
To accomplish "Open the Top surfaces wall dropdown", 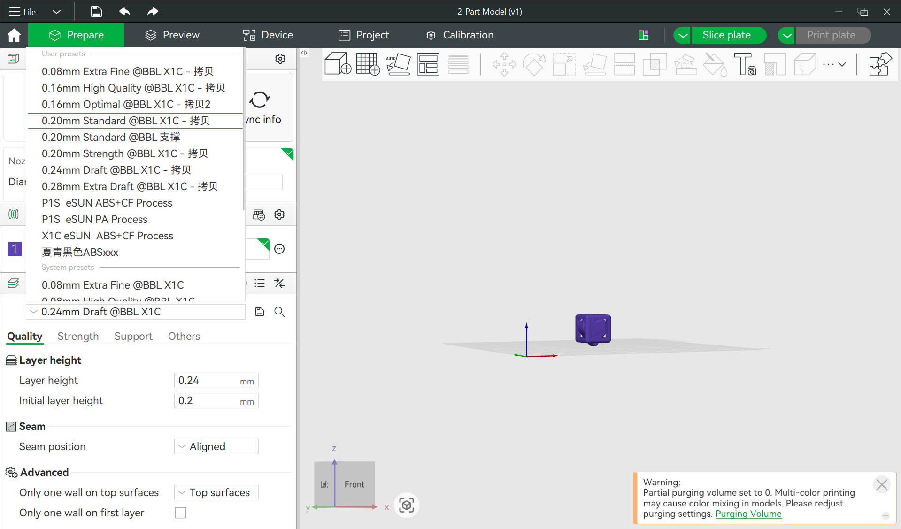I will (216, 492).
